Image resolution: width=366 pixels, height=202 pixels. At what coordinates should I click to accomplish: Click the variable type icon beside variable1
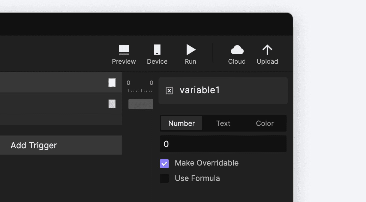pos(169,90)
